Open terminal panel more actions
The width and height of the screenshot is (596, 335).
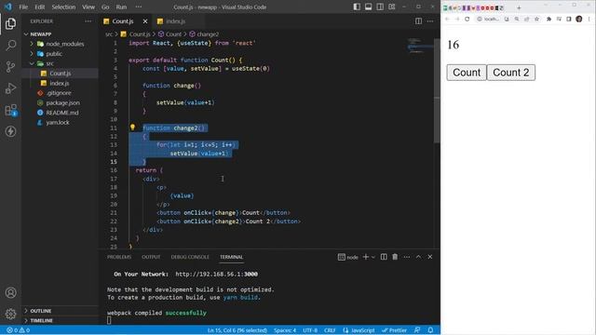coord(407,257)
